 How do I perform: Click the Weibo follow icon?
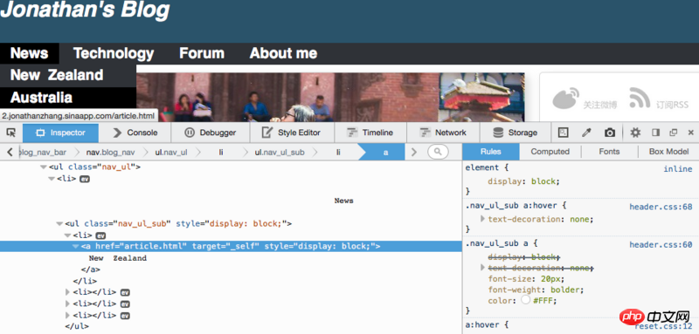point(565,99)
